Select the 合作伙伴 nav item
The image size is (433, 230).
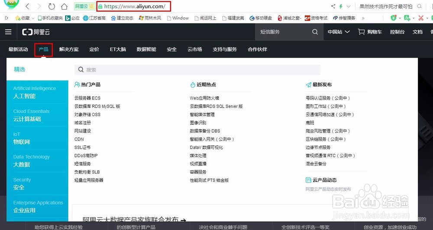click(257, 49)
